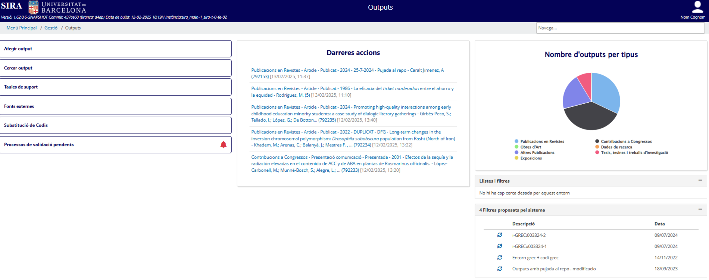Click refresh icon for i-GREC:003324-2 filter
Screen dimensions: 709x280
pos(500,235)
